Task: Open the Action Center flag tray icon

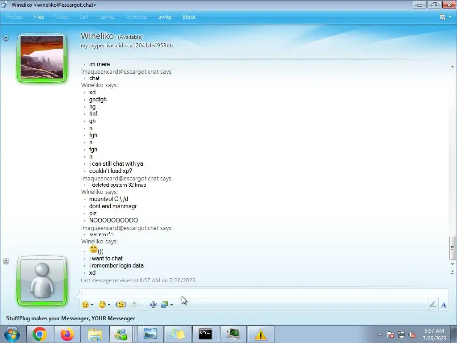Action: (x=391, y=335)
